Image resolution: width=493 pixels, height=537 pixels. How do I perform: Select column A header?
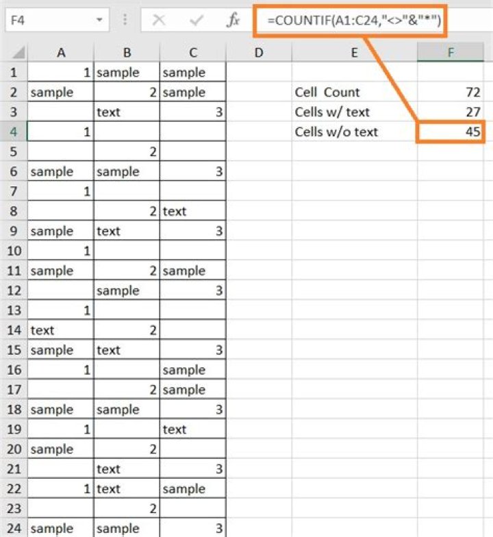click(x=60, y=53)
